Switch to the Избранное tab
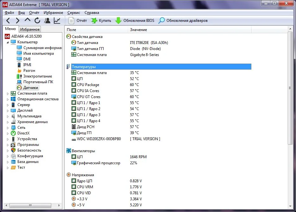Screen dimensions: 296x212 30,29
